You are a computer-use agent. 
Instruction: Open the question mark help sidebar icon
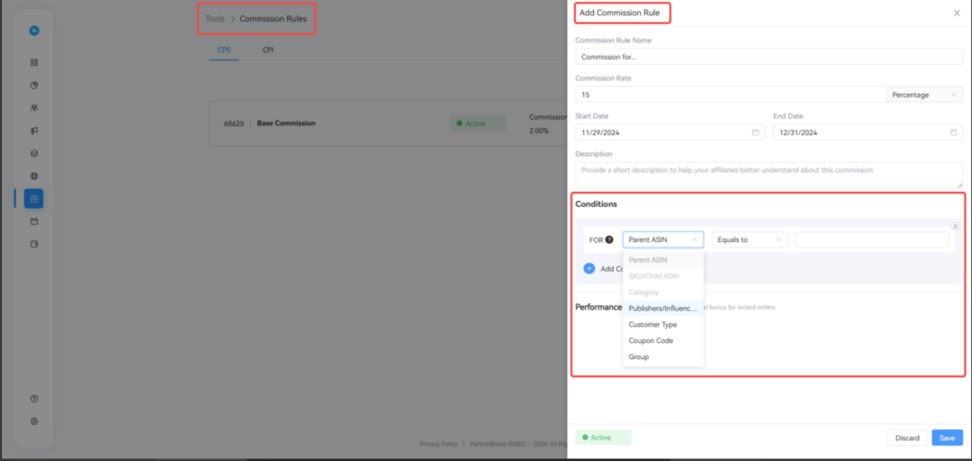(x=34, y=398)
